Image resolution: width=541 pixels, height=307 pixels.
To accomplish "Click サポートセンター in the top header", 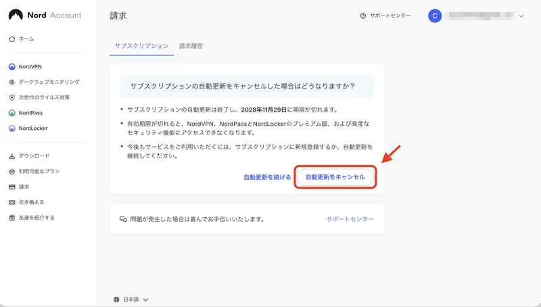I will [390, 16].
